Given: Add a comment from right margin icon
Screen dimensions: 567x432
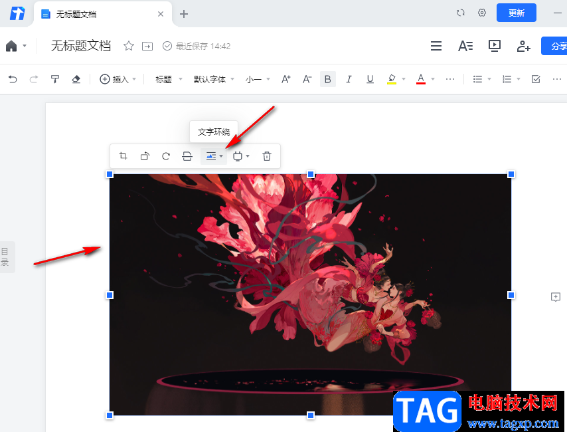Looking at the screenshot, I should [556, 297].
